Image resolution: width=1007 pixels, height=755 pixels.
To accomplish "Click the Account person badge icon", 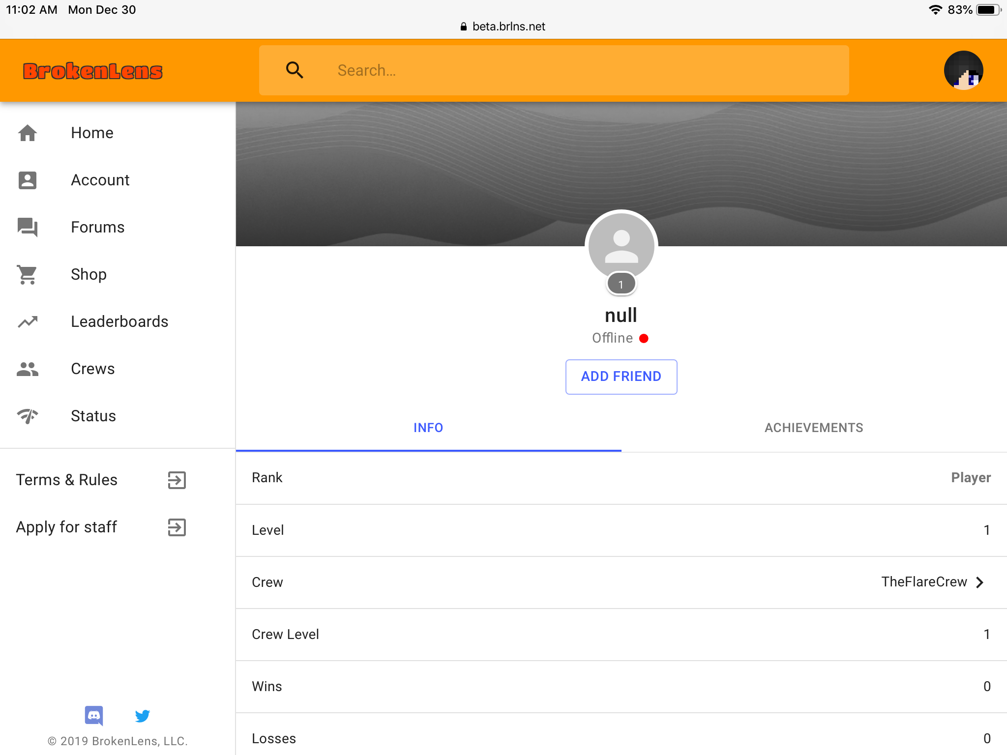I will click(x=28, y=180).
